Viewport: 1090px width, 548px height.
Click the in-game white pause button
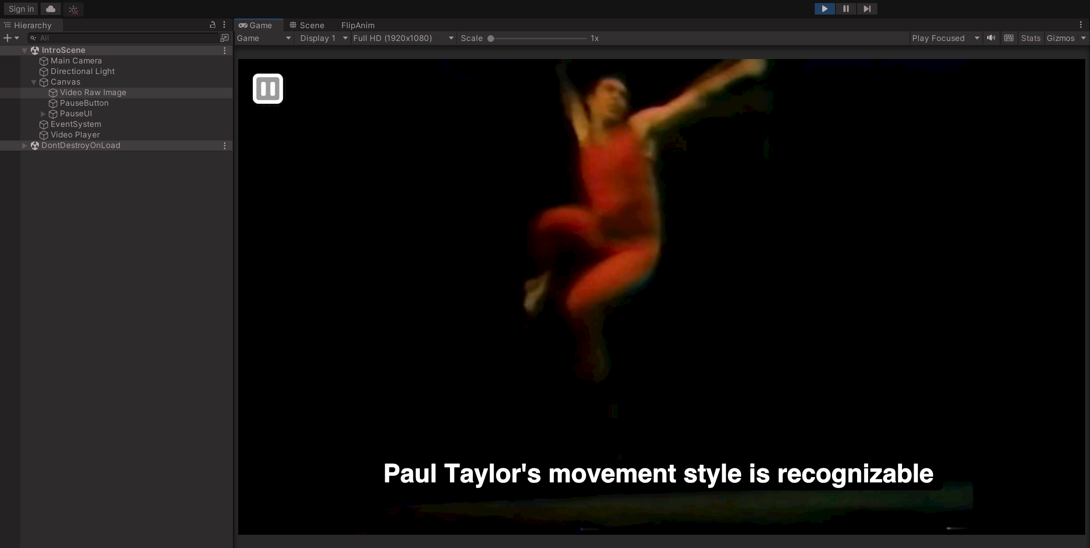click(x=268, y=89)
